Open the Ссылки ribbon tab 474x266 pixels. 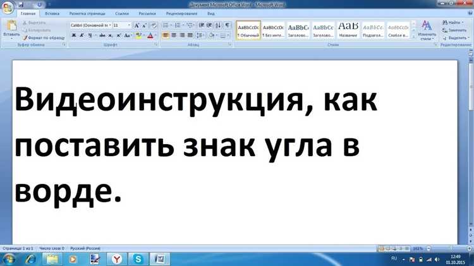[x=122, y=14]
